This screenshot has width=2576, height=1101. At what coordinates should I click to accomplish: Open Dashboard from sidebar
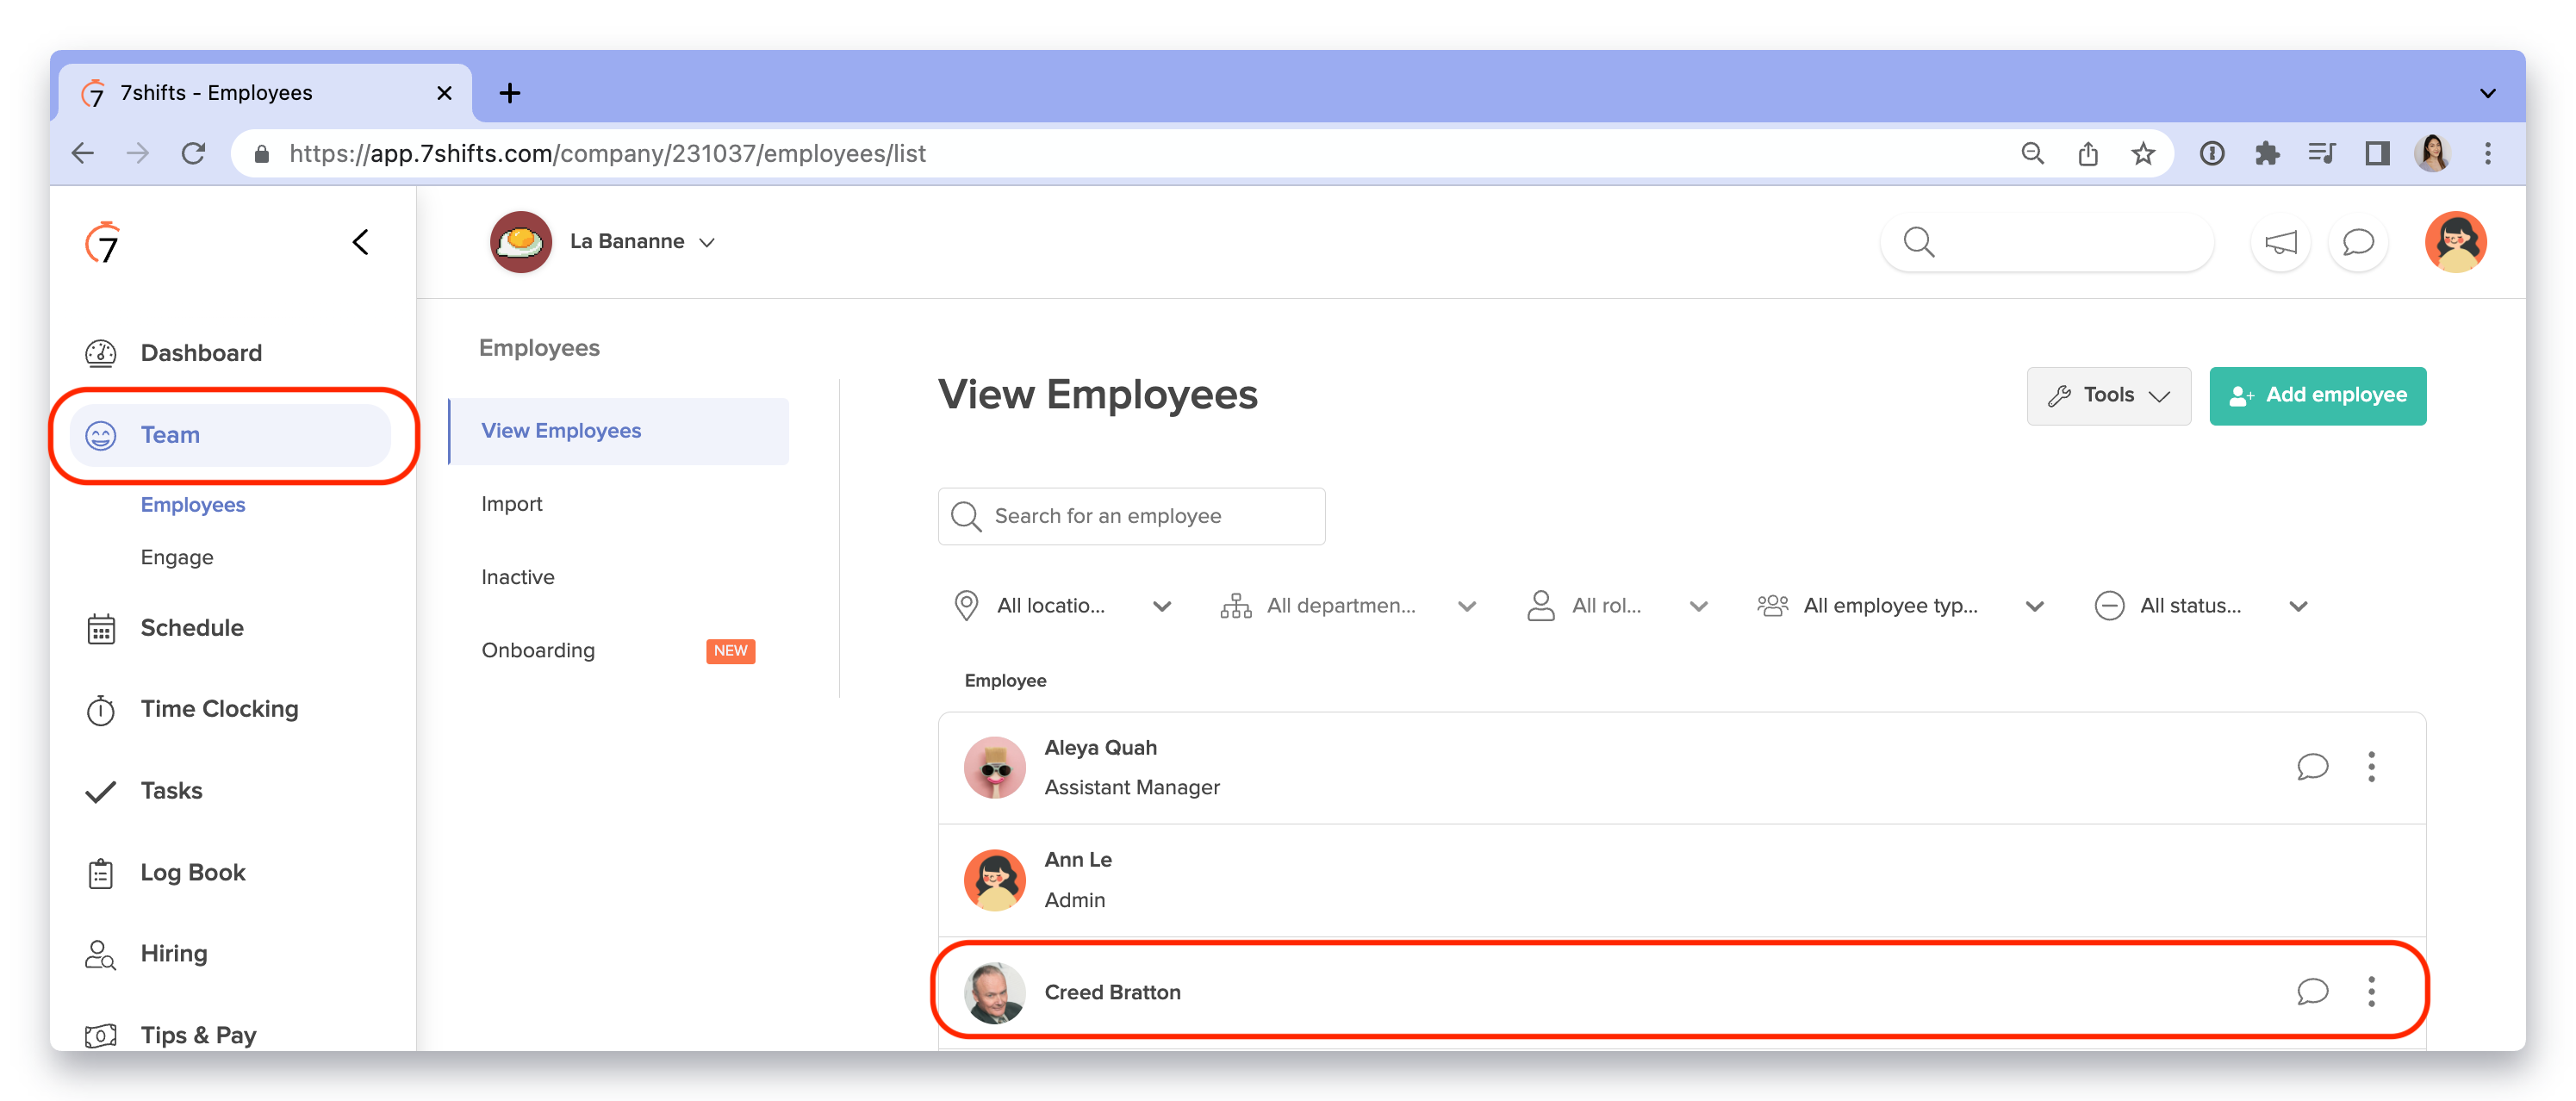[201, 353]
